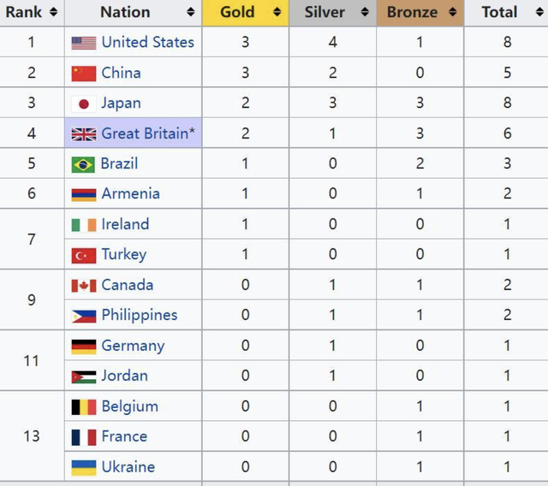Screen dimensions: 548x486
Task: Click the Brazil flag icon
Action: click(83, 165)
